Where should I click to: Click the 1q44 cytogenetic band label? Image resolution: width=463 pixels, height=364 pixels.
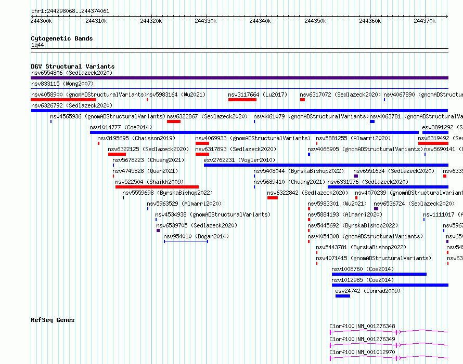(x=37, y=45)
